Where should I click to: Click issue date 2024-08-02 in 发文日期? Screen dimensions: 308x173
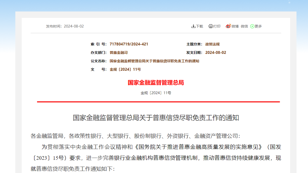216,52
